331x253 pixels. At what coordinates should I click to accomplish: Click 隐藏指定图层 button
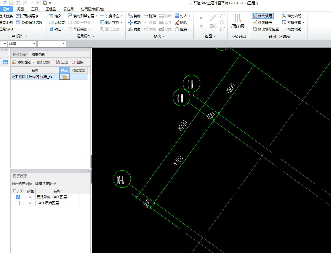click(x=46, y=184)
